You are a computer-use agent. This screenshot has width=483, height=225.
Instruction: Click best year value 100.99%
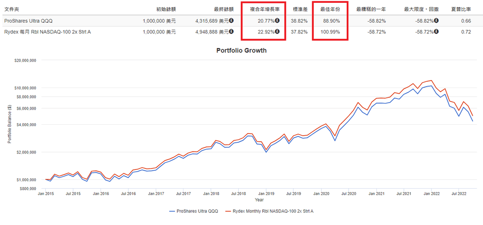tap(331, 32)
